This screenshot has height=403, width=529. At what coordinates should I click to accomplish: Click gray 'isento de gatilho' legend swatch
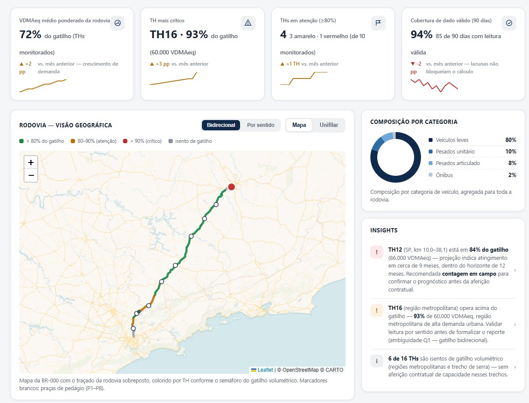(171, 141)
